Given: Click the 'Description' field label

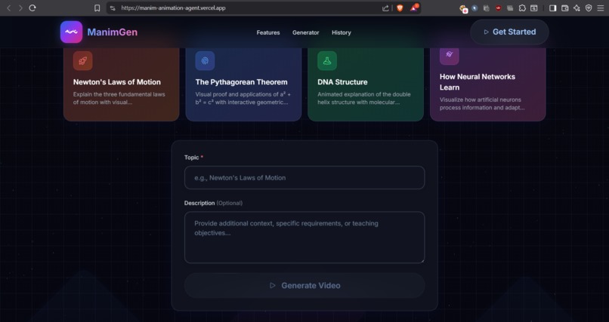Looking at the screenshot, I should tap(199, 203).
